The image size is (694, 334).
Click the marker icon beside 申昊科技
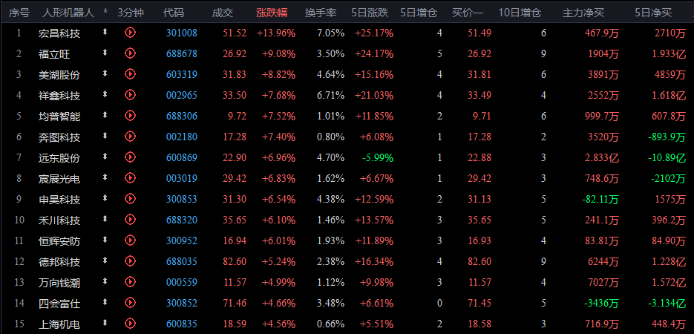[105, 198]
